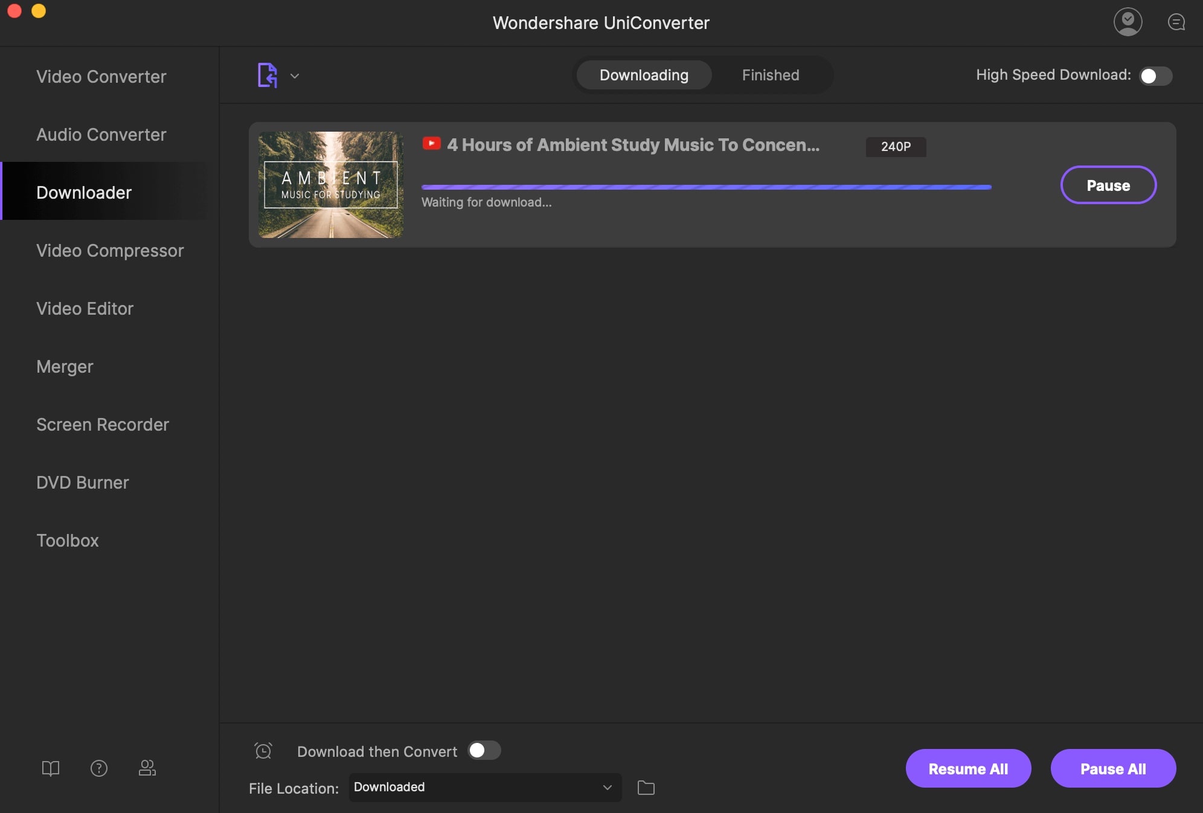Screen dimensions: 1203x813
Task: Click the DVD Burner sidebar icon
Action: click(83, 482)
